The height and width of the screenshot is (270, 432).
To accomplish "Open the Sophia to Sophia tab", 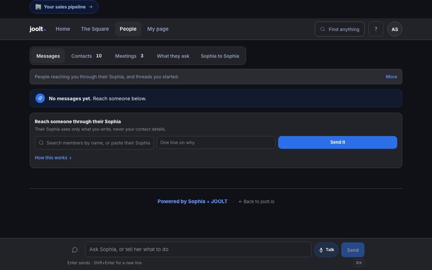I will [220, 56].
